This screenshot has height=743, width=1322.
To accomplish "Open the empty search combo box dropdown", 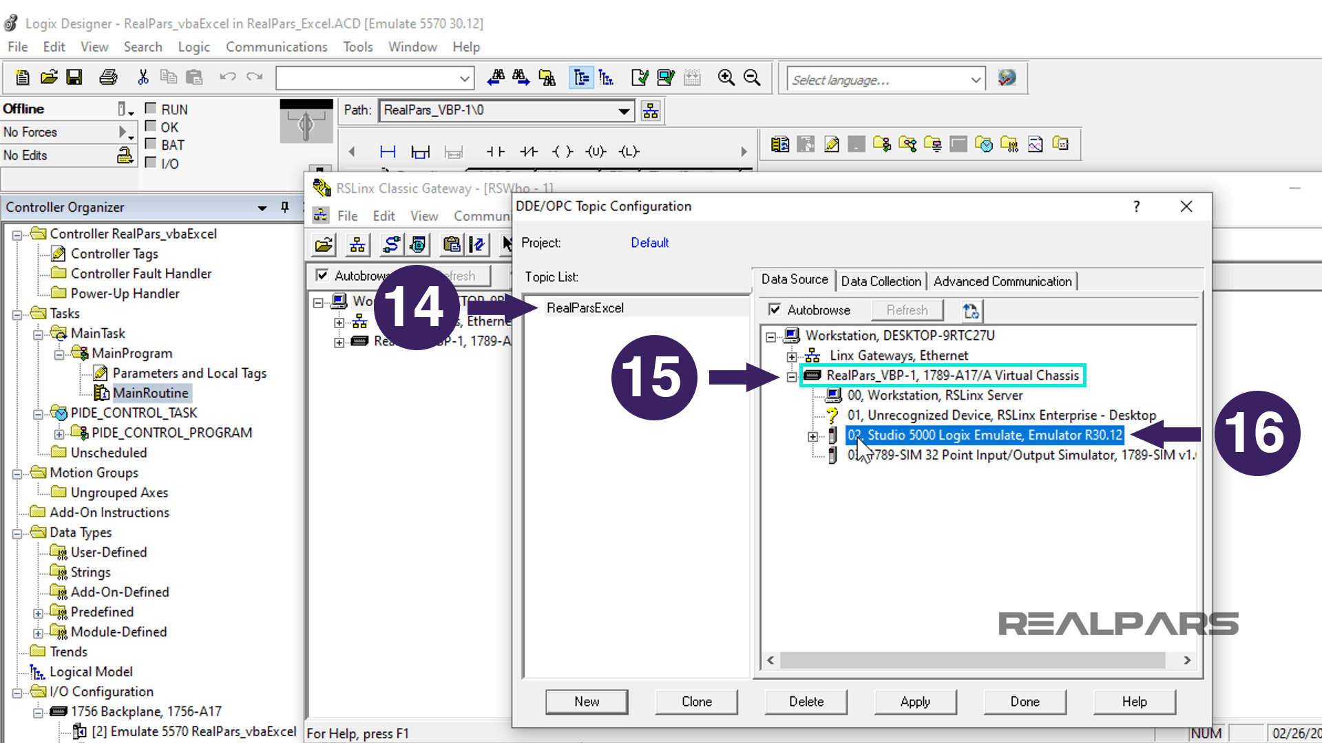I will pos(465,78).
